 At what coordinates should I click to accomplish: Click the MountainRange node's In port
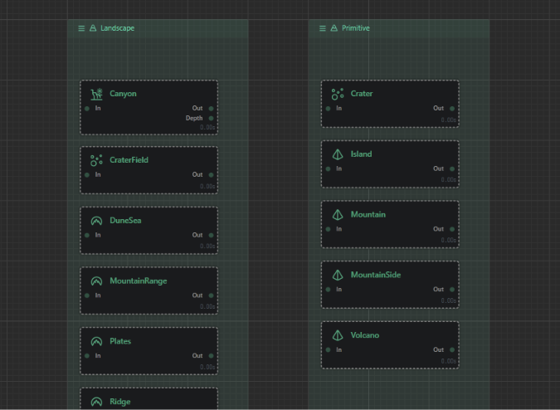87,295
